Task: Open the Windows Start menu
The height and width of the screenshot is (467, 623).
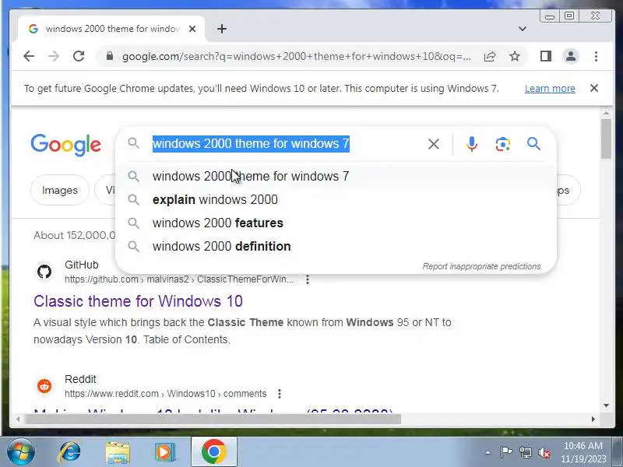Action: pos(20,452)
